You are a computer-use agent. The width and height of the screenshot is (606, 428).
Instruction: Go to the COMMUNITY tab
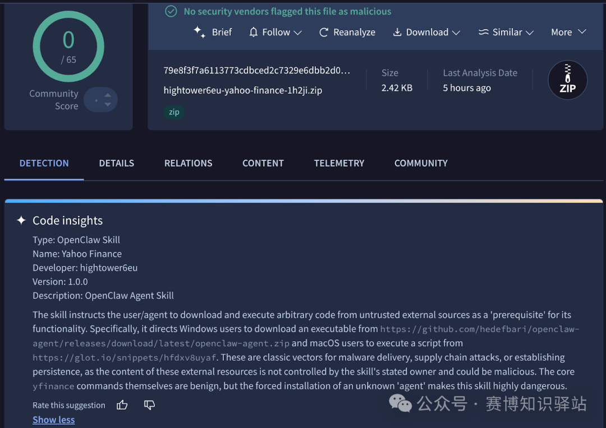(x=421, y=163)
